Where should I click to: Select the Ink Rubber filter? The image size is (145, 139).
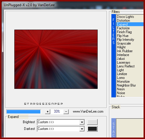coord(130,51)
